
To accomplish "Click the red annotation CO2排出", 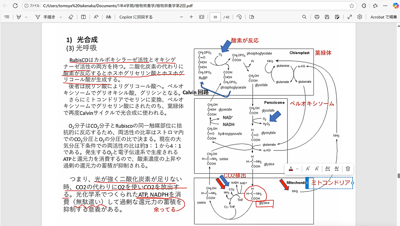I will pyautogui.click(x=235, y=175).
